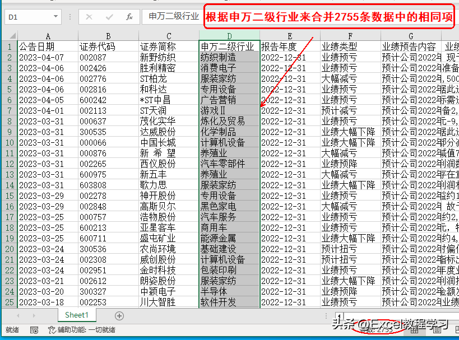Select column A header
The image size is (459, 340).
(48, 36)
